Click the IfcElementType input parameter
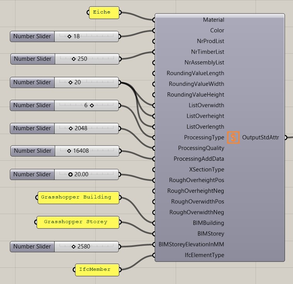Viewport: 293px width, 284px height. [x=205, y=255]
